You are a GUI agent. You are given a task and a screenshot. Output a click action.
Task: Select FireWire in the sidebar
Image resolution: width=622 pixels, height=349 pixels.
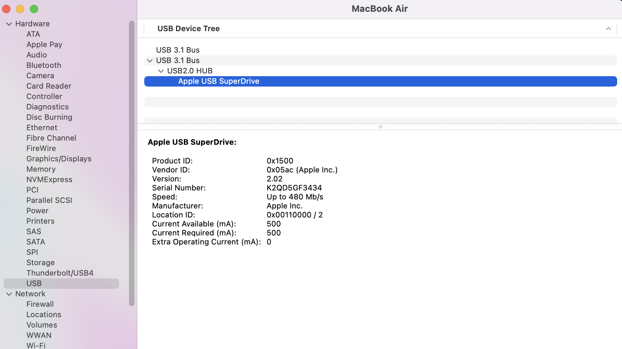click(x=41, y=149)
